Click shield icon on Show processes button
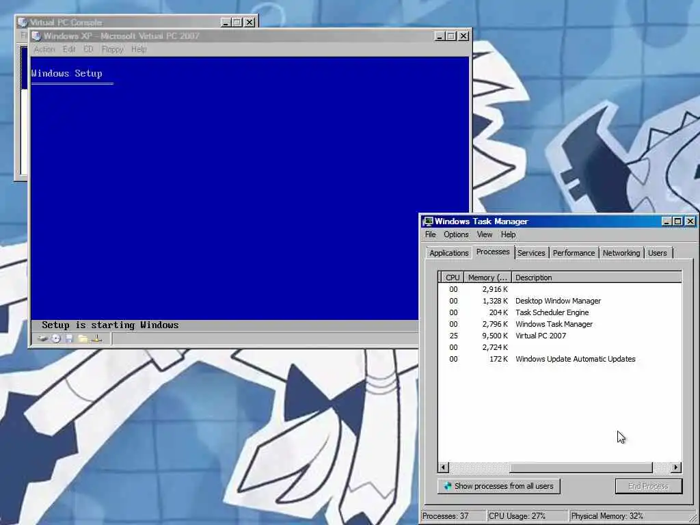 [x=447, y=486]
